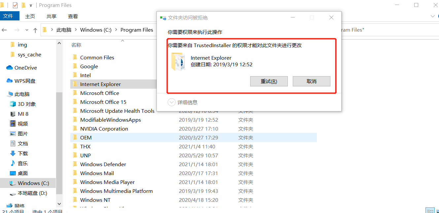439x213 pixels.
Task: Select the img folder in navigation pane
Action: coord(22,45)
